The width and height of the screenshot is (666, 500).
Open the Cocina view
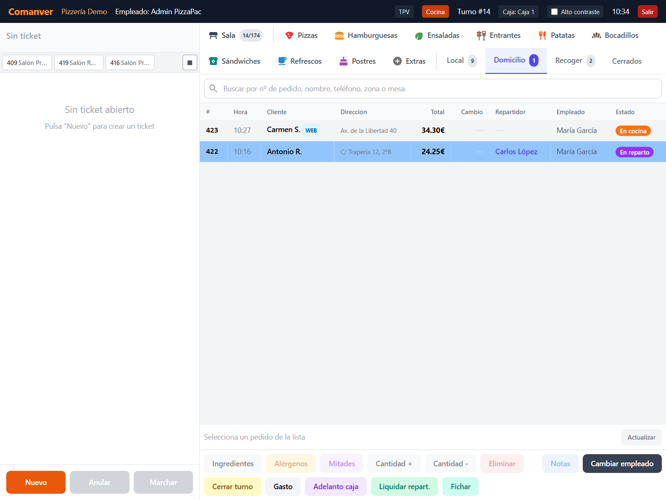[435, 12]
